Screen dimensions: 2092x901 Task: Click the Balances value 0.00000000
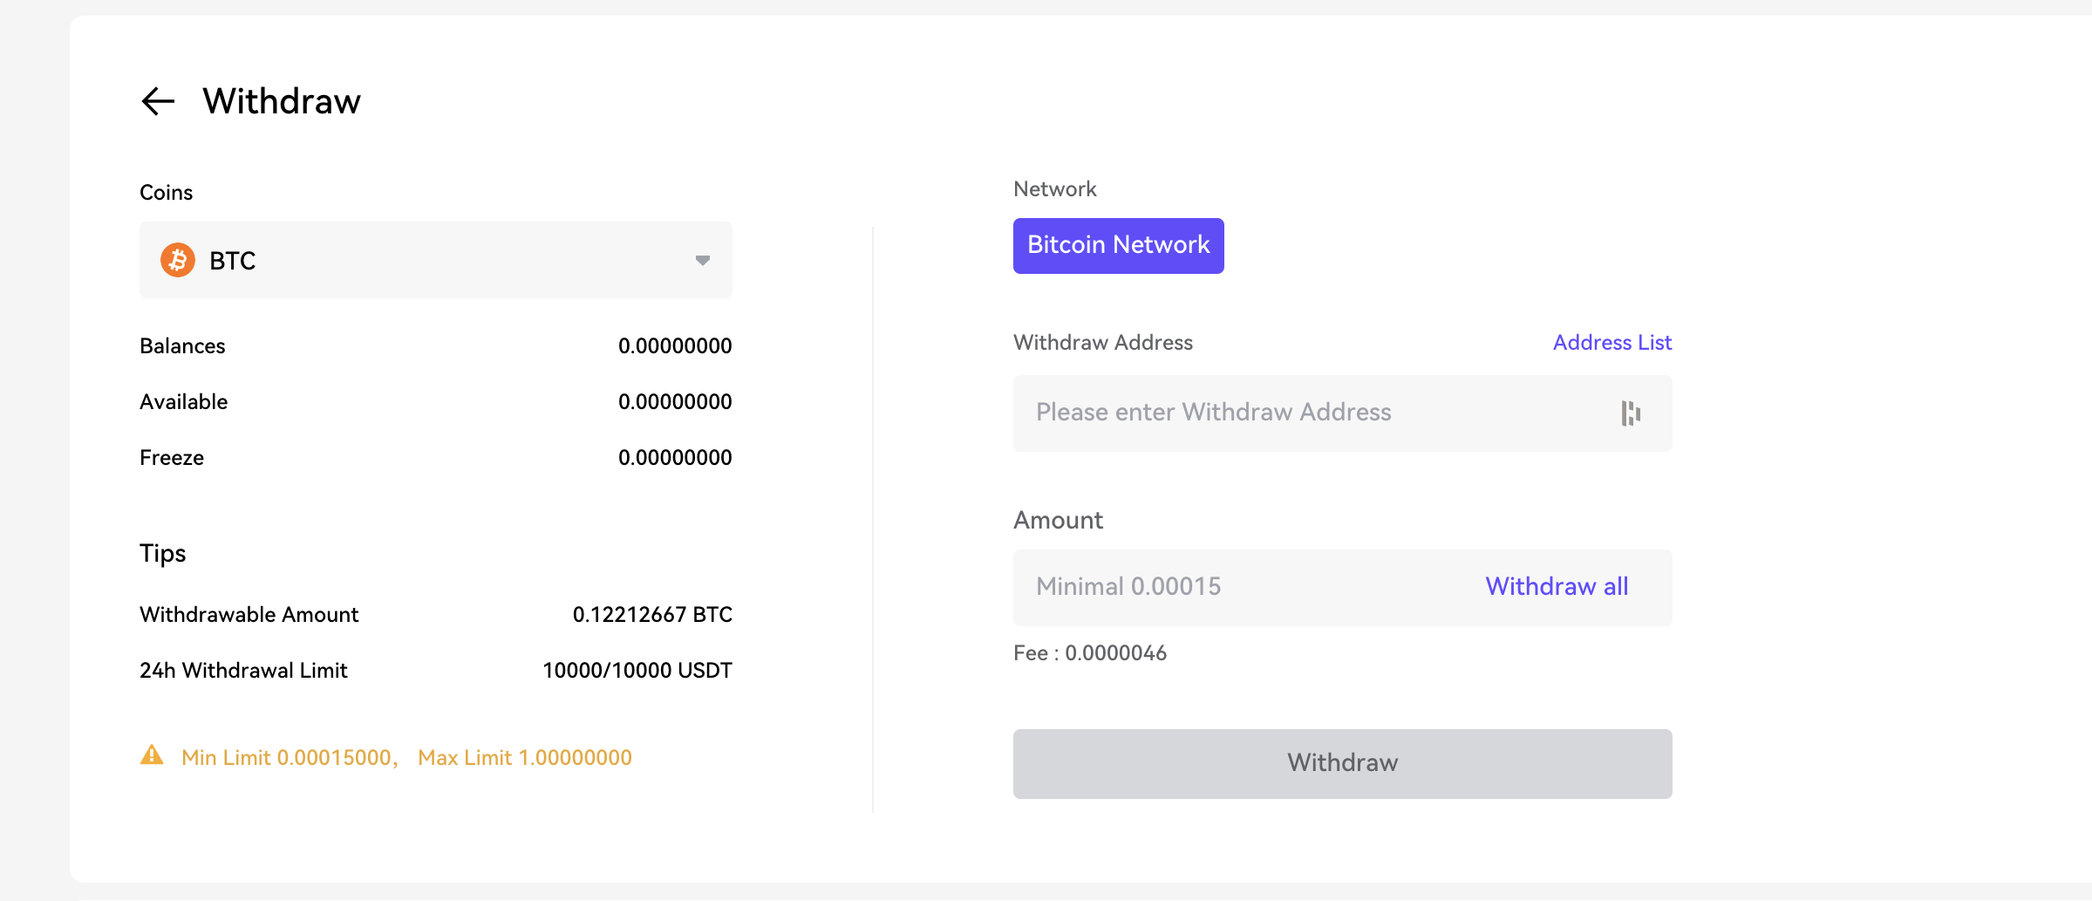(x=675, y=346)
